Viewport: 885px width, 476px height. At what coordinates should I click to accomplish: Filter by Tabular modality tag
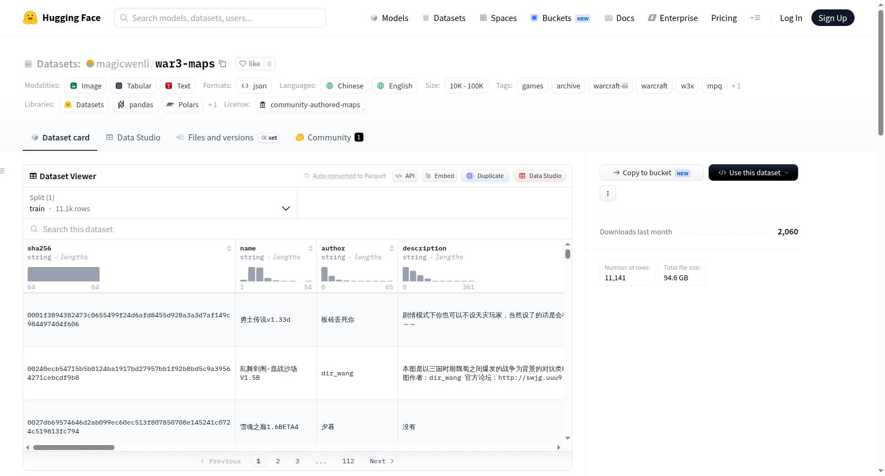tap(133, 86)
